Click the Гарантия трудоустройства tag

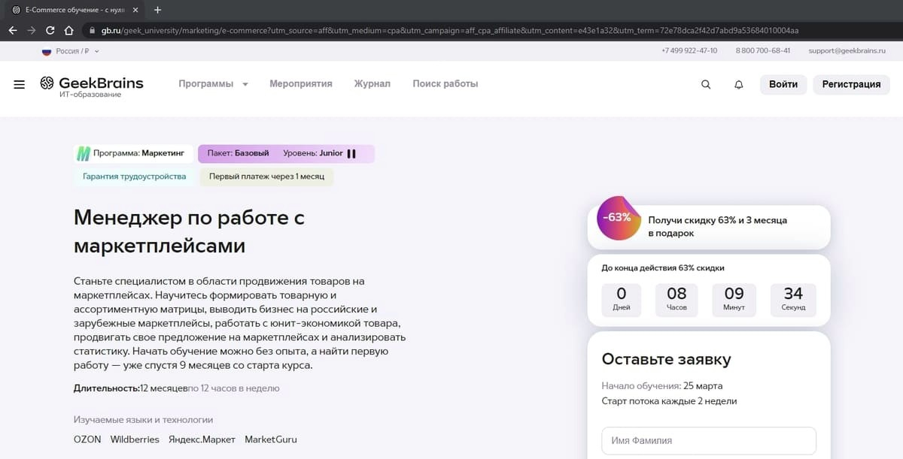pyautogui.click(x=134, y=177)
